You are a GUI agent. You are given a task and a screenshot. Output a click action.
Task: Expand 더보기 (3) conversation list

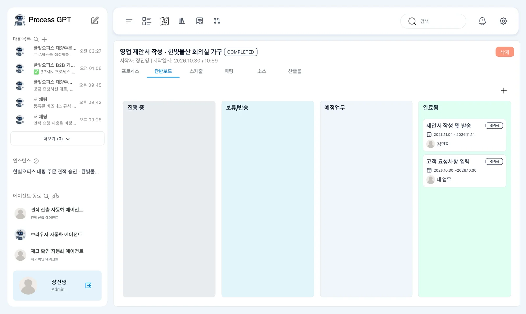coord(57,139)
